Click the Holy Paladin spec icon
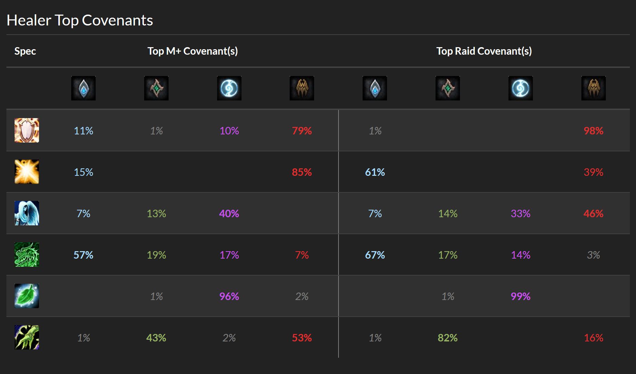The width and height of the screenshot is (636, 374). click(x=27, y=130)
